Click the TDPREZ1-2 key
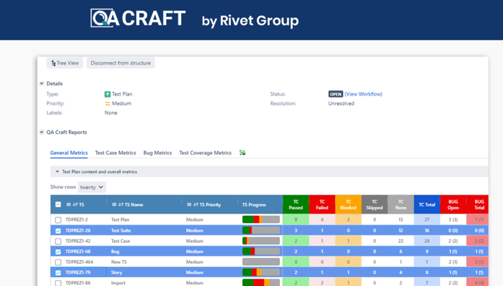 [x=77, y=220]
